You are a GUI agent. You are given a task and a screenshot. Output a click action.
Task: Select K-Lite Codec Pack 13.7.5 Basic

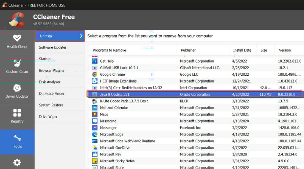coord(124,101)
